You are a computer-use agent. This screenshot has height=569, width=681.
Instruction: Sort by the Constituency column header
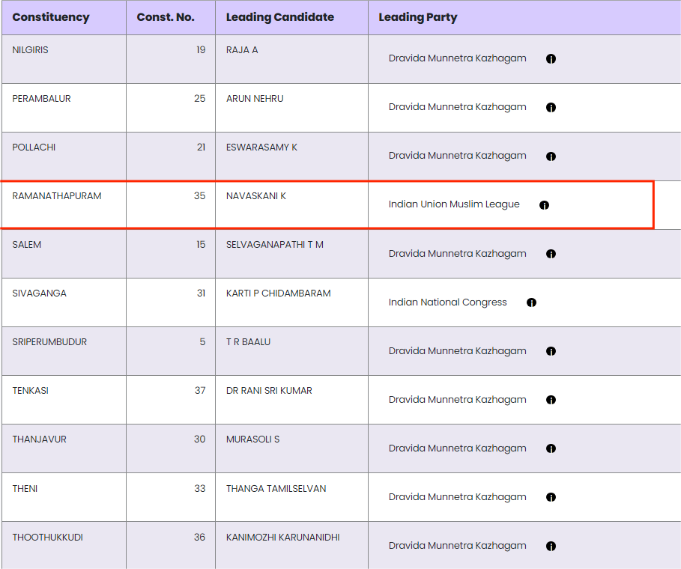[51, 17]
